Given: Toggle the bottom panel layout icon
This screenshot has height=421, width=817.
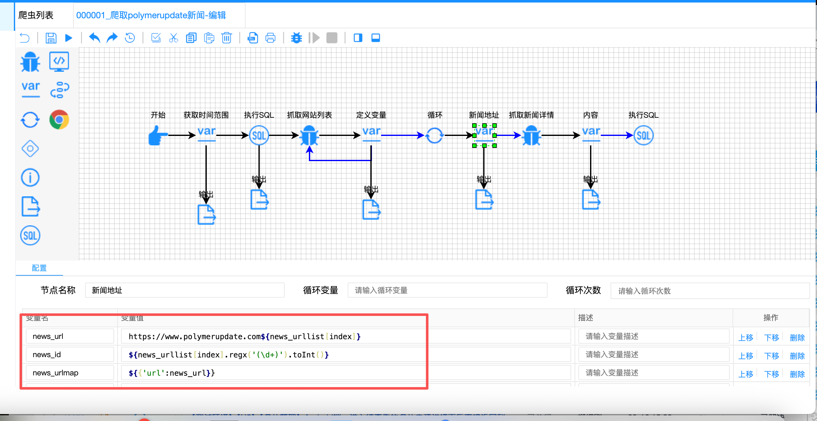Looking at the screenshot, I should (375, 38).
